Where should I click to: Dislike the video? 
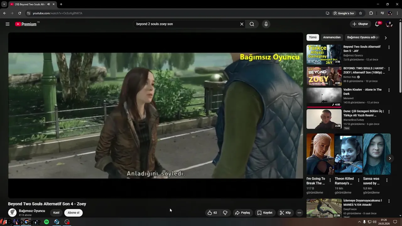[225, 213]
